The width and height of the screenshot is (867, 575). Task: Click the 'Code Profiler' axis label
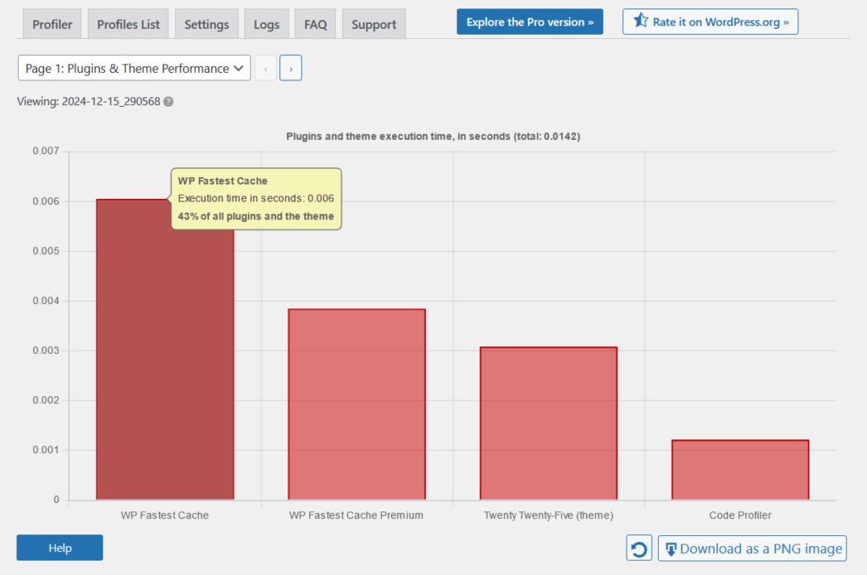click(740, 515)
